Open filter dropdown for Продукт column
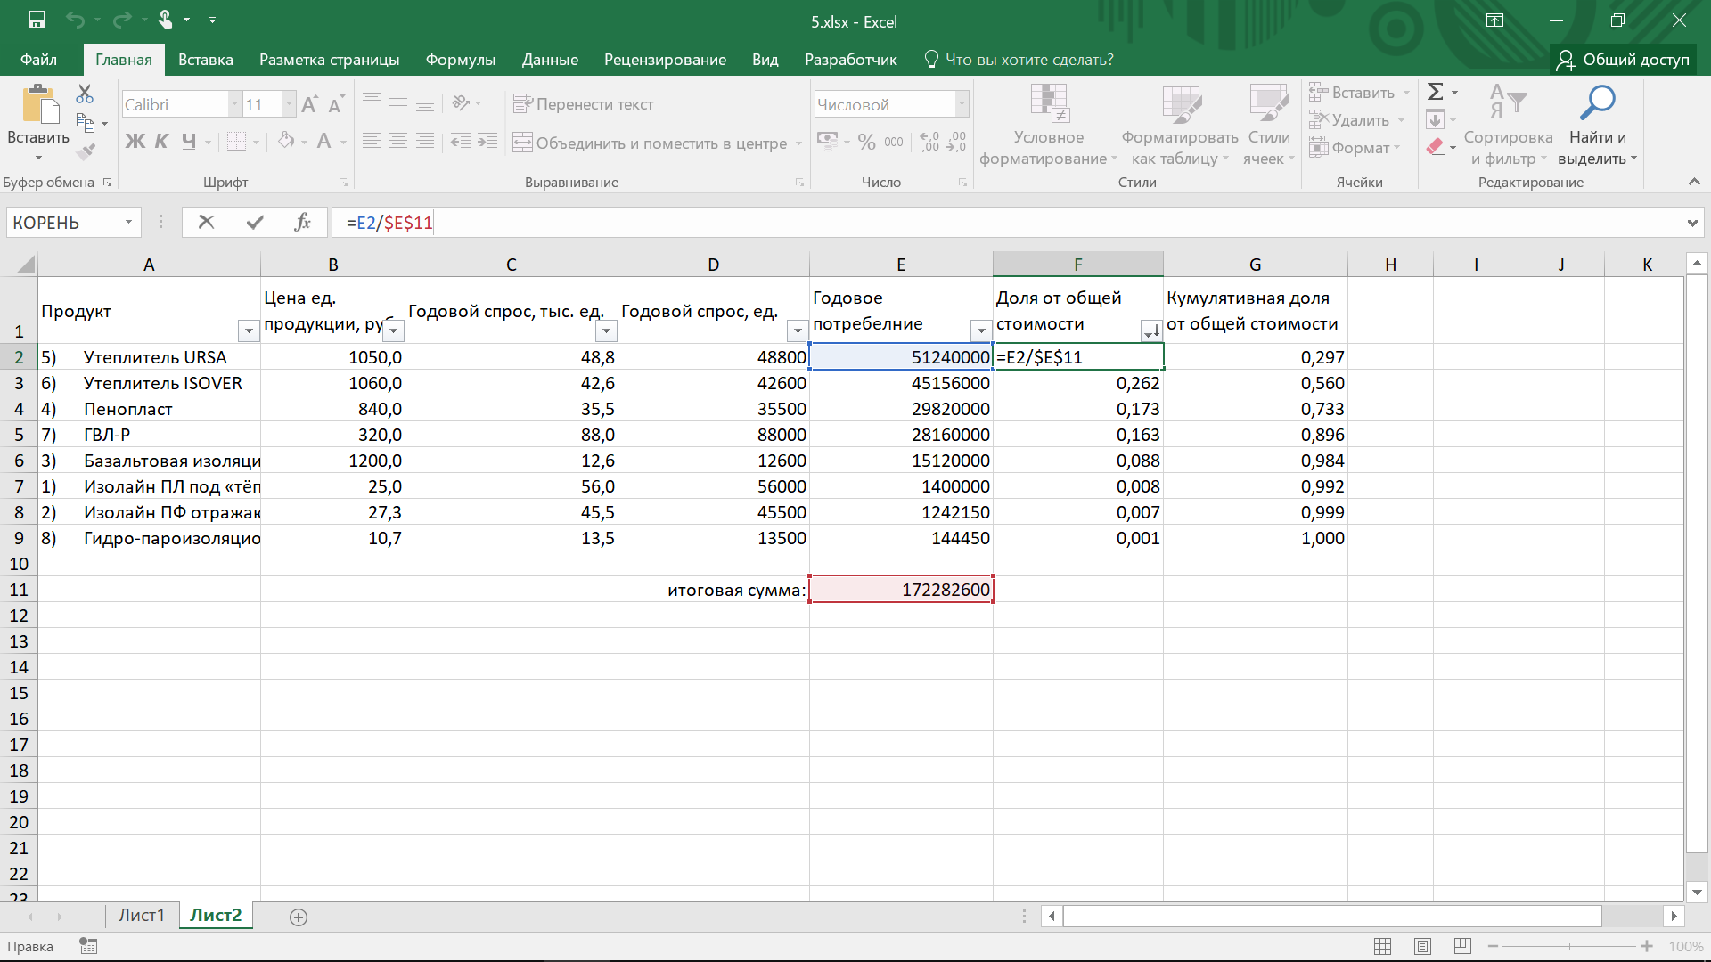This screenshot has width=1711, height=962. [249, 331]
